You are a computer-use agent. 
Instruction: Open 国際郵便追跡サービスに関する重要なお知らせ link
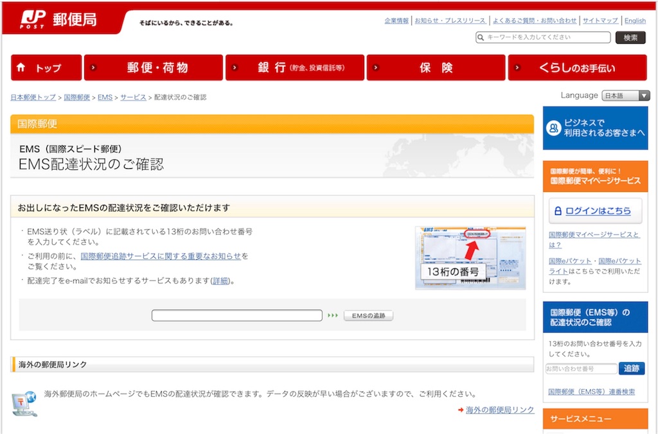point(161,256)
